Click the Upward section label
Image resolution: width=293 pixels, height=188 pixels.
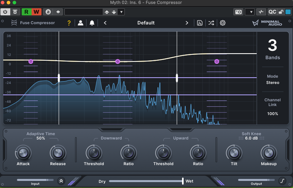coord(181,138)
